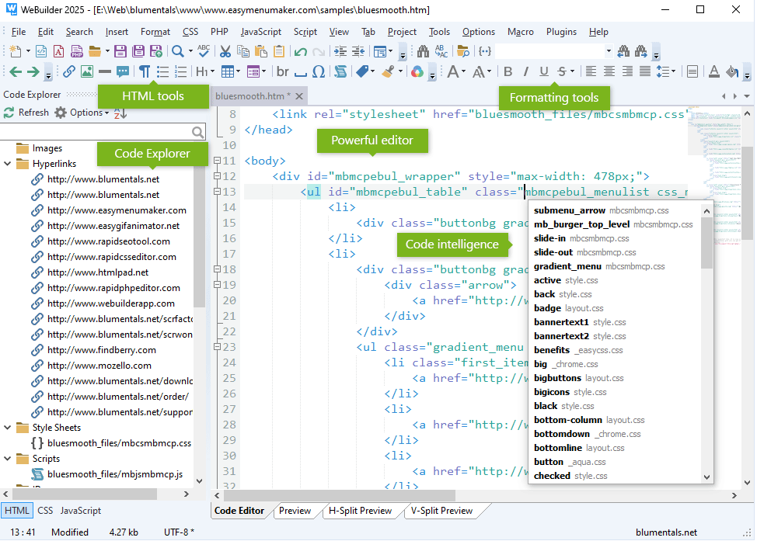Pick a font color from the color swatch
The height and width of the screenshot is (541, 757).
coord(713,71)
